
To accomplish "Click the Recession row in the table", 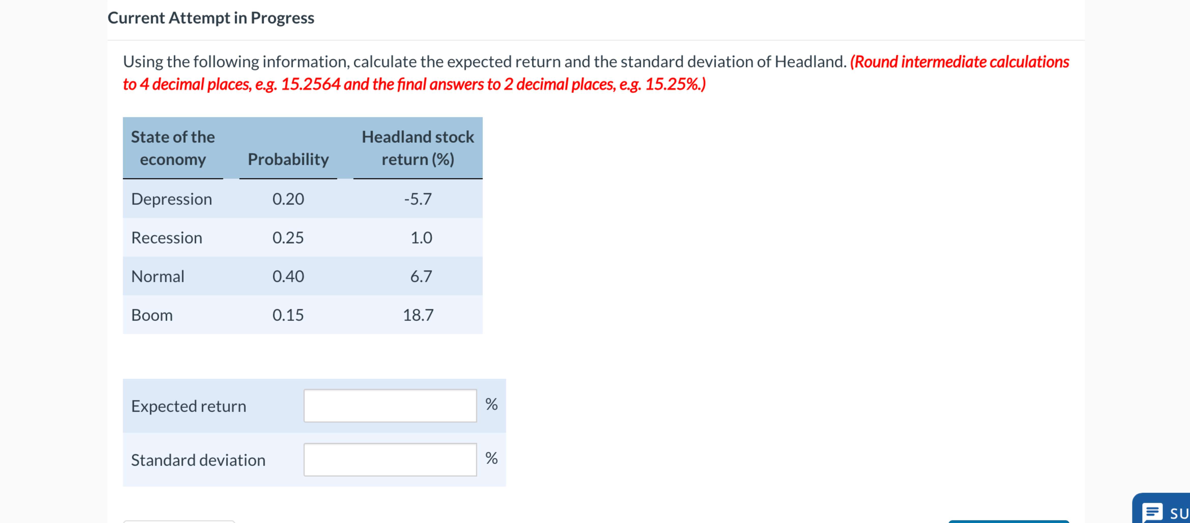I will click(167, 237).
